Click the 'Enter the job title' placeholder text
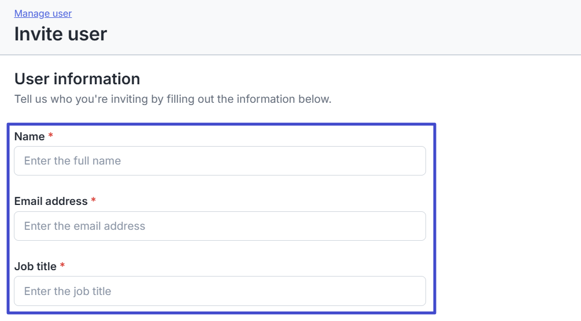 67,291
